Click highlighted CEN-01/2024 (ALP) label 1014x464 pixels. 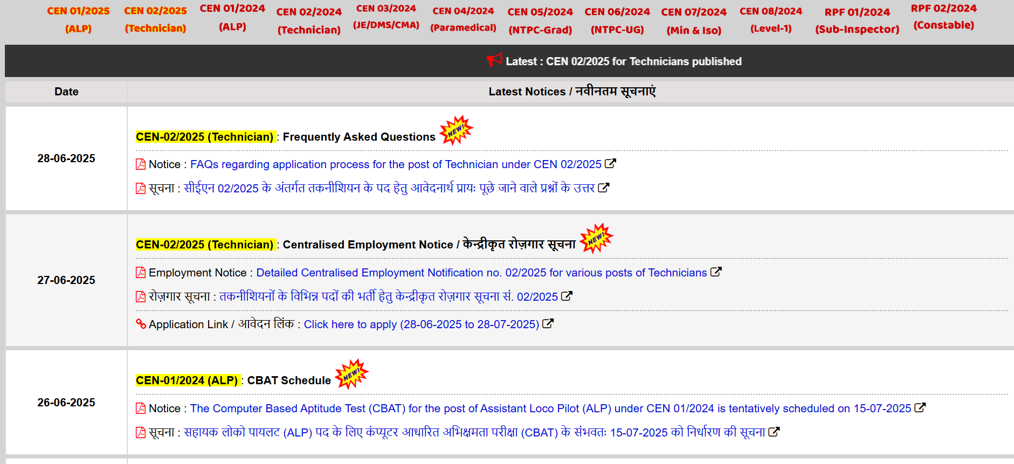coord(187,380)
